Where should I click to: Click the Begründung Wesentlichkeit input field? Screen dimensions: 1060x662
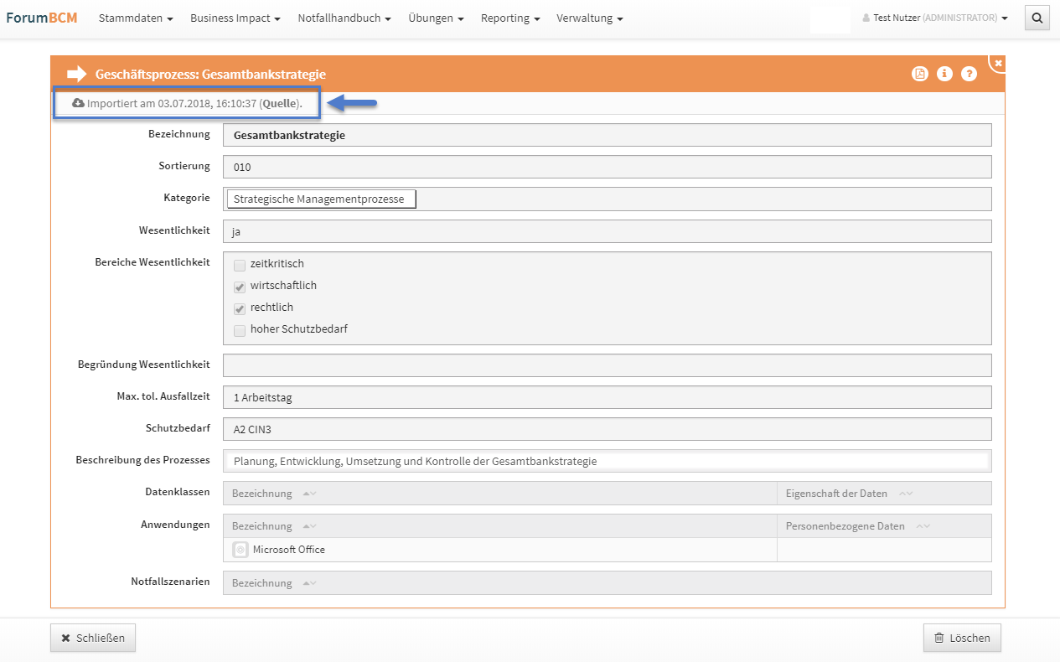607,365
